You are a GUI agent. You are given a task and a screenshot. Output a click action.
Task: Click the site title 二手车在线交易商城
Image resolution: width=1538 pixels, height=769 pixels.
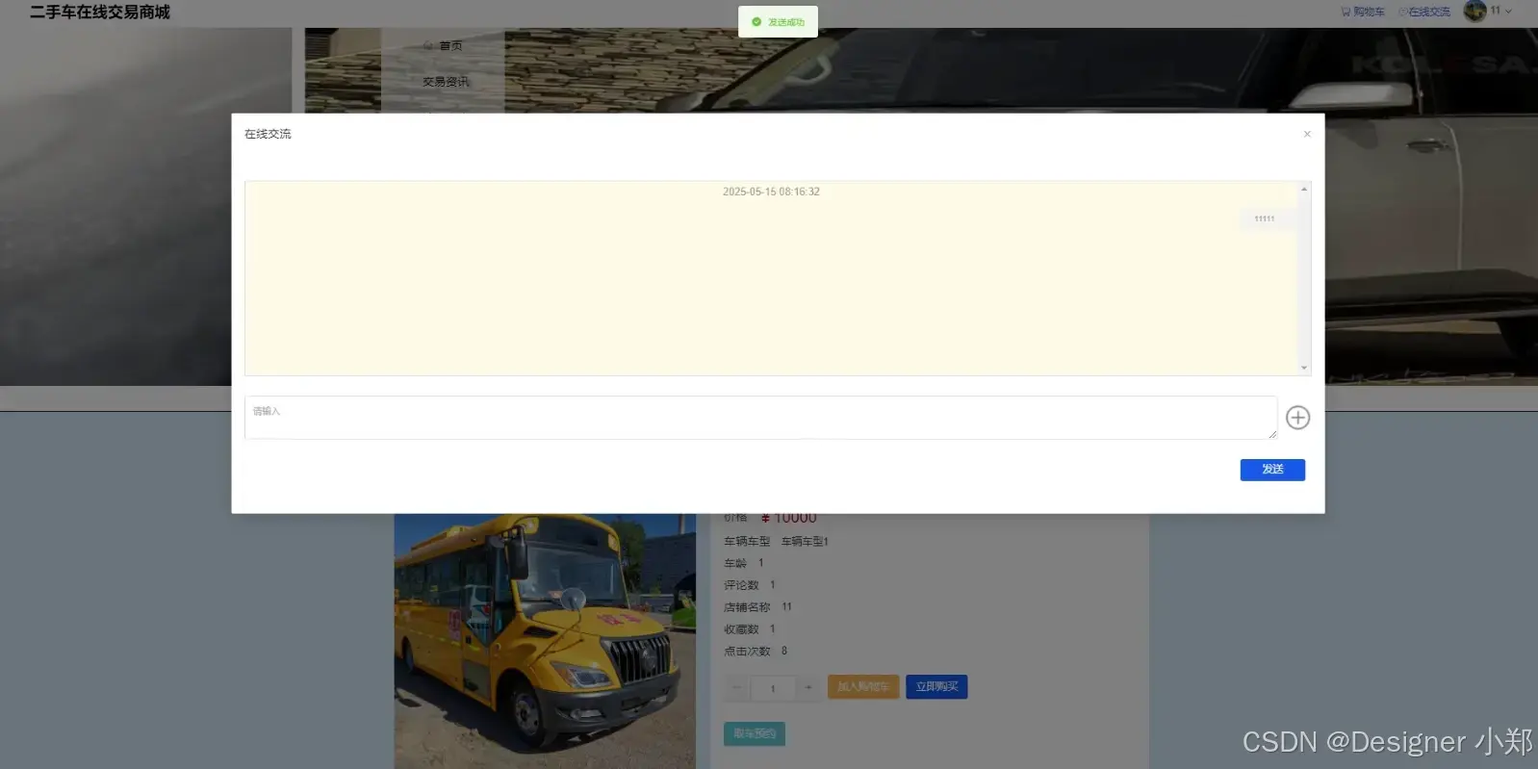point(99,13)
